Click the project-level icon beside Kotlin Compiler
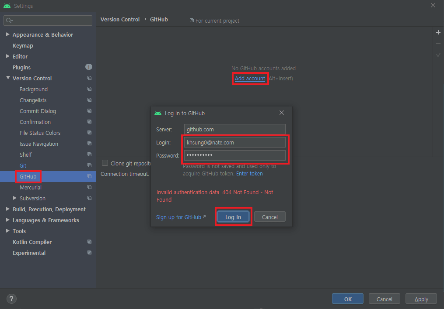The image size is (444, 309). (x=90, y=242)
